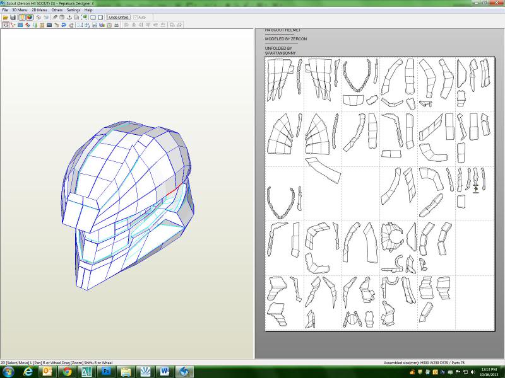Select the Select/Move tool icon
Viewport: 505px width, 378px height.
(6, 25)
